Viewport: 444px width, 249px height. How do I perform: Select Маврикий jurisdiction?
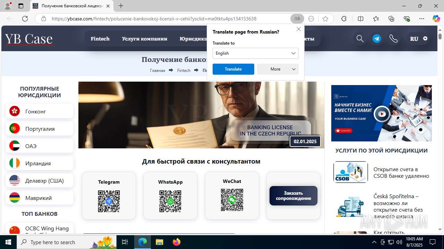(40, 197)
